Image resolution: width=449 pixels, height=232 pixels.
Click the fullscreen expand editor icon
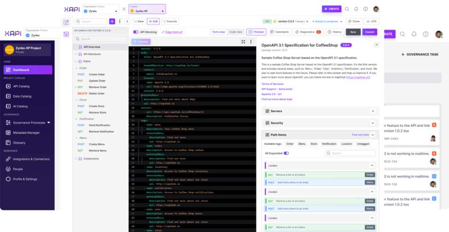coord(243,42)
